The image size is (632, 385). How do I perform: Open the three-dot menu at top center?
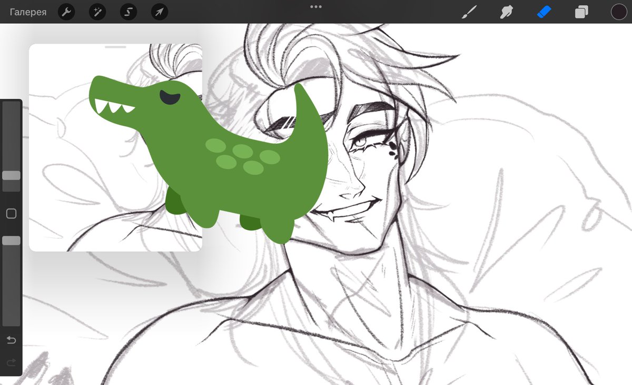(x=316, y=7)
